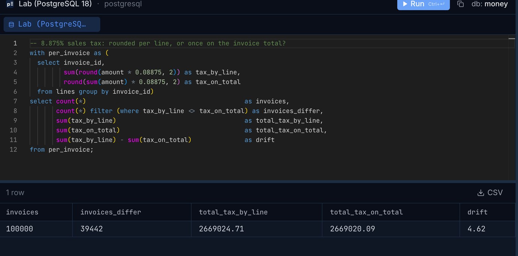Select the cell with value 39442
The image size is (518, 256).
(x=132, y=229)
